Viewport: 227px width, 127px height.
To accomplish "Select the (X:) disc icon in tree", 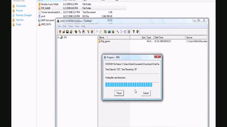I will click(61, 37).
